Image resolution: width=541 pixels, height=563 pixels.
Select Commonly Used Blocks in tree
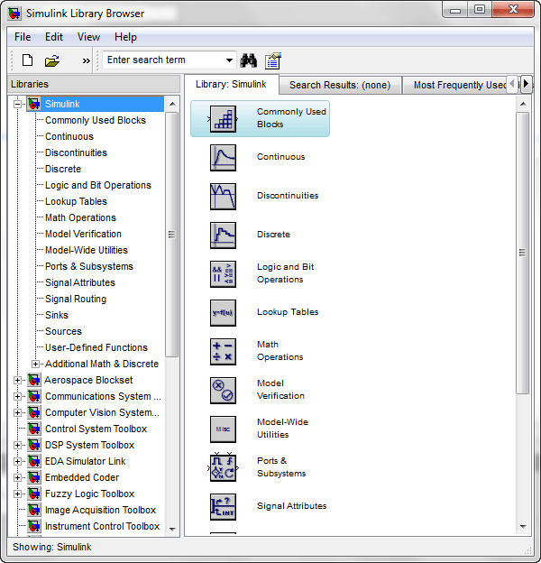[96, 120]
